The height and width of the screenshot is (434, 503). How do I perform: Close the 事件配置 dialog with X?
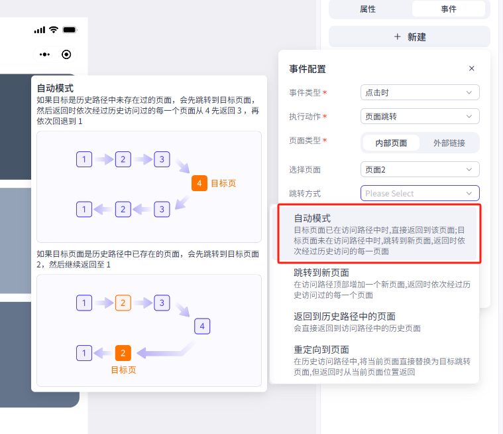pos(472,68)
